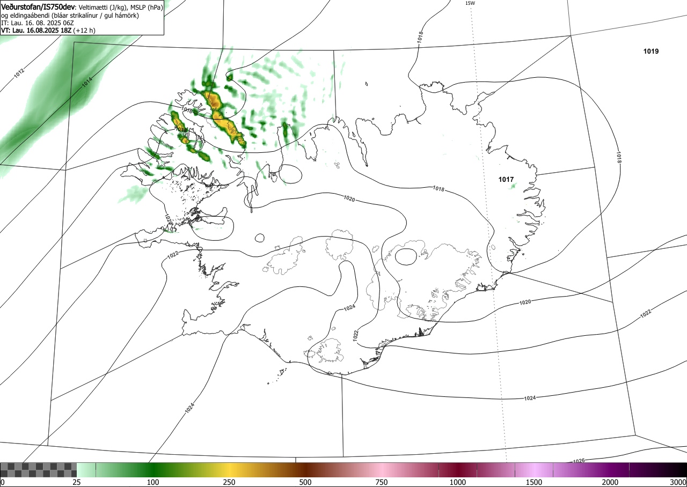Viewport: 687px width, 487px height.
Task: Click the colorbar tick label "2000"
Action: [610, 482]
